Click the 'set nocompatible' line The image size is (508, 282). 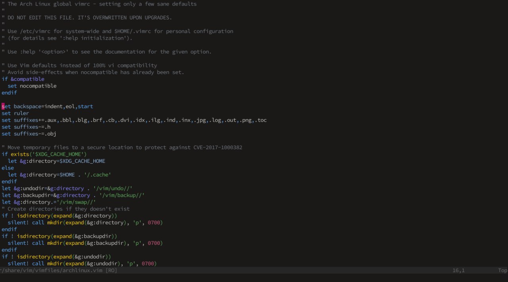pos(32,86)
